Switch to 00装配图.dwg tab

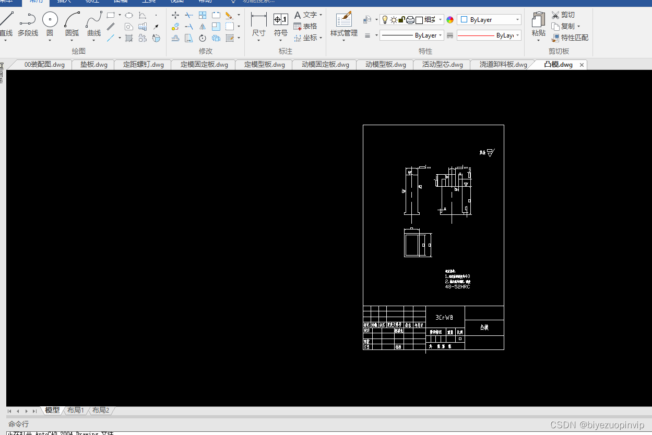(x=44, y=65)
